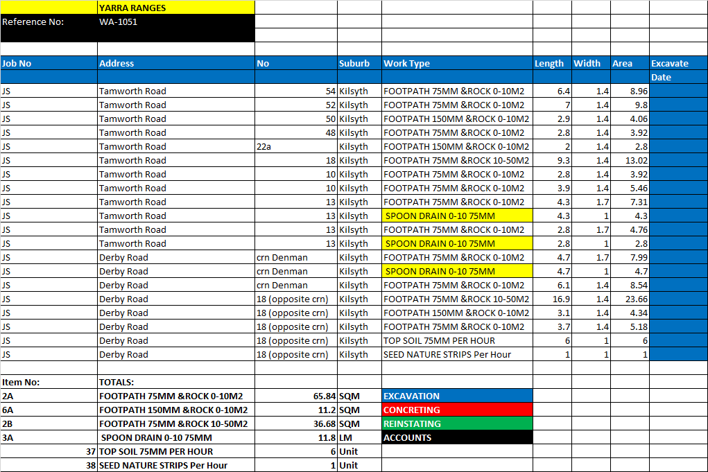708x472 pixels.
Task: Select the YARRA RANGES yellow title cell
Action: point(176,8)
